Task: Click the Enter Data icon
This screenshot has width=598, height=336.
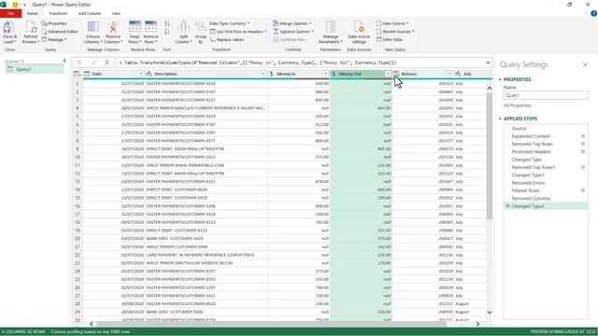Action: point(379,39)
